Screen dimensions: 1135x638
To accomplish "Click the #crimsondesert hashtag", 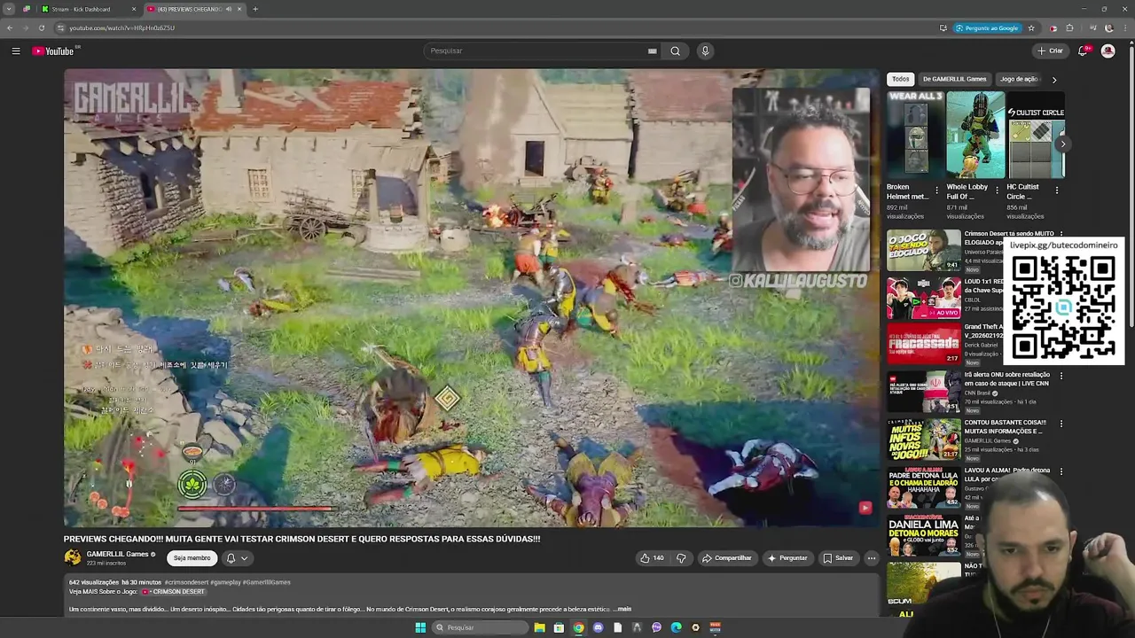I will pyautogui.click(x=188, y=582).
